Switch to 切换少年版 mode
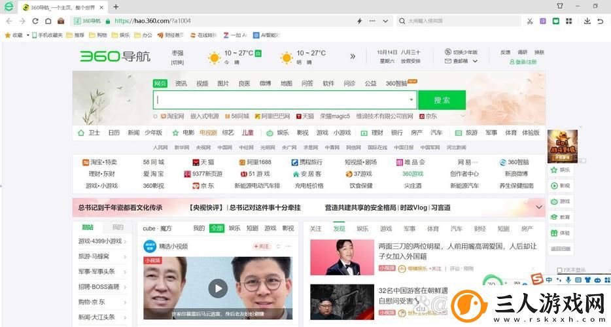This screenshot has height=327, width=611. point(461,52)
